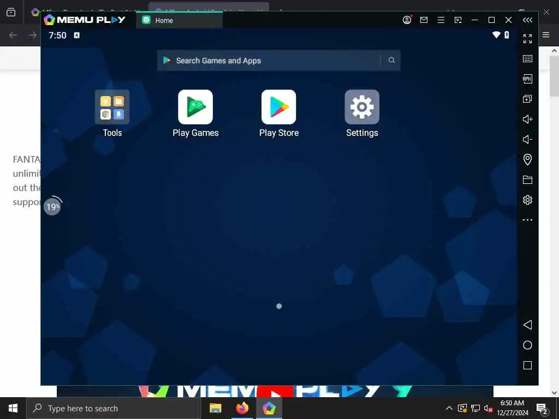Open the shared folder icon

tap(528, 179)
